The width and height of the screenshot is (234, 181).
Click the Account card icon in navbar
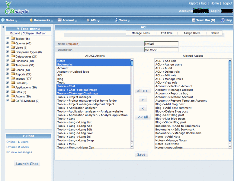coord(60,20)
